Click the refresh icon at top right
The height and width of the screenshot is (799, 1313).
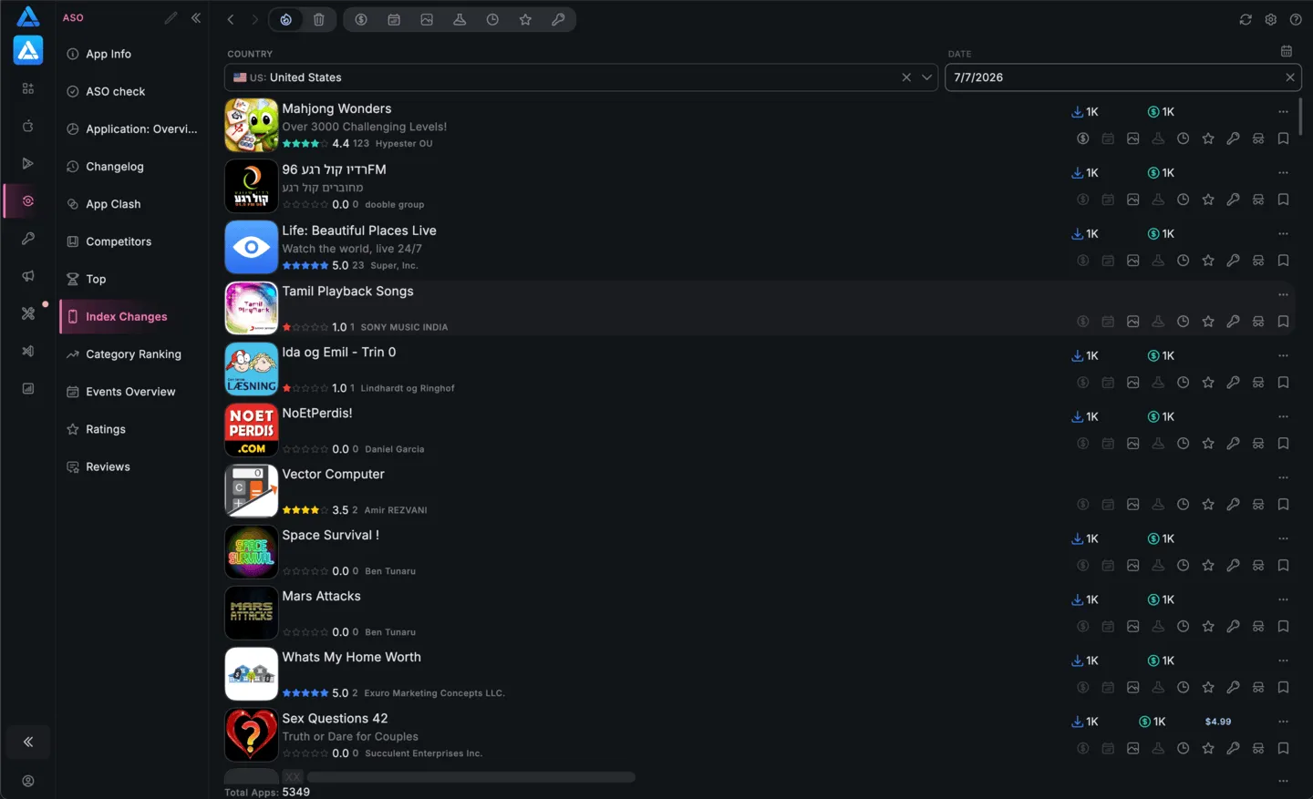[1246, 19]
